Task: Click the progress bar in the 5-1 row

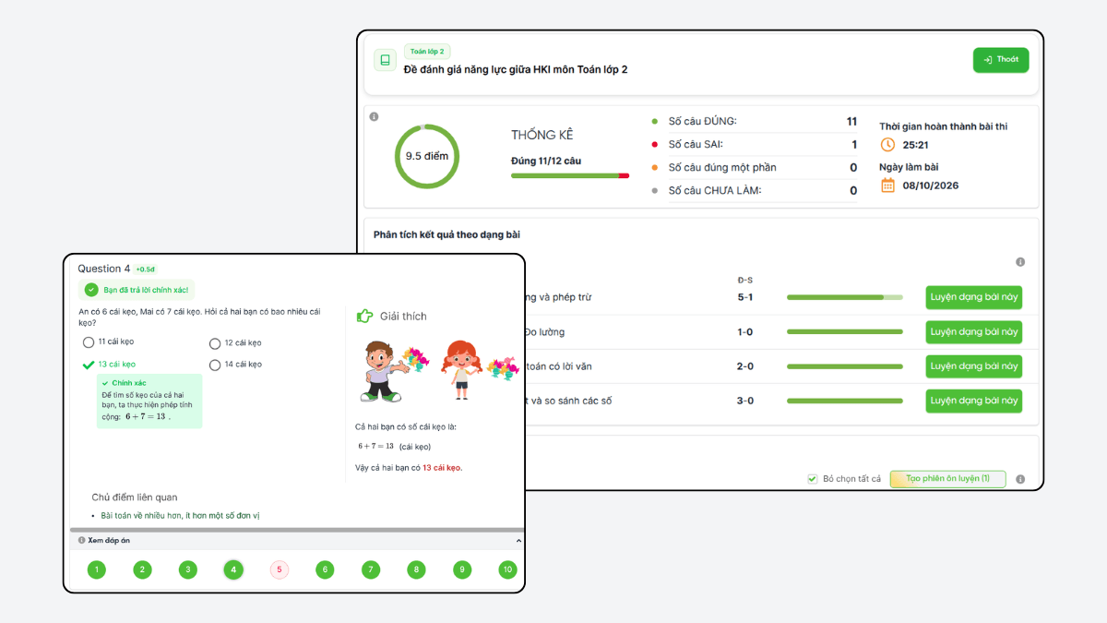Action: coord(845,297)
